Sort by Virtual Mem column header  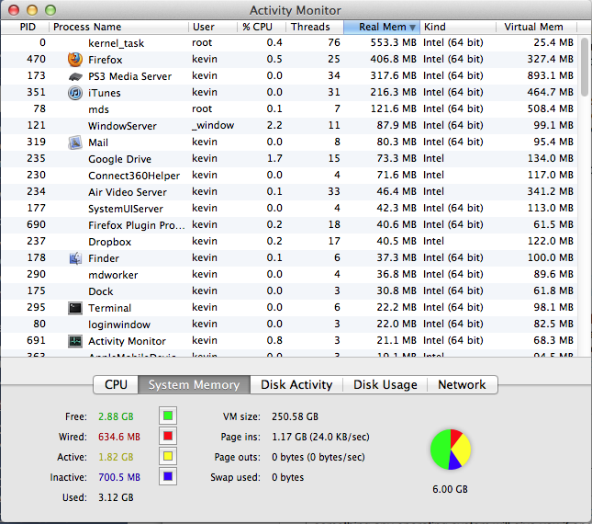[x=537, y=27]
